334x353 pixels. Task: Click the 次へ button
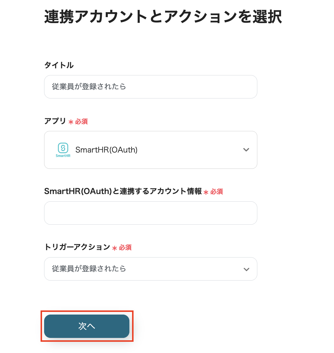pyautogui.click(x=87, y=326)
